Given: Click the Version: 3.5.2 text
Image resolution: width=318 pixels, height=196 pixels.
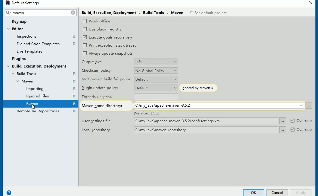Looking at the screenshot, I should click(x=147, y=113).
